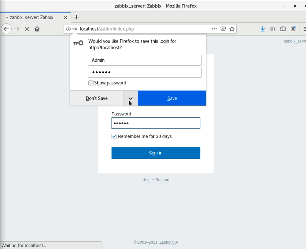306x249 pixels.
Task: Close the zabbix_server tab
Action: (66, 17)
